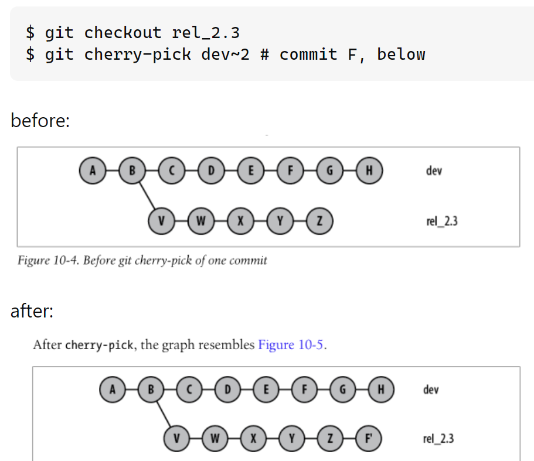Image resolution: width=534 pixels, height=461 pixels.
Task: Click commit node Y in after diagram
Action: [x=292, y=439]
